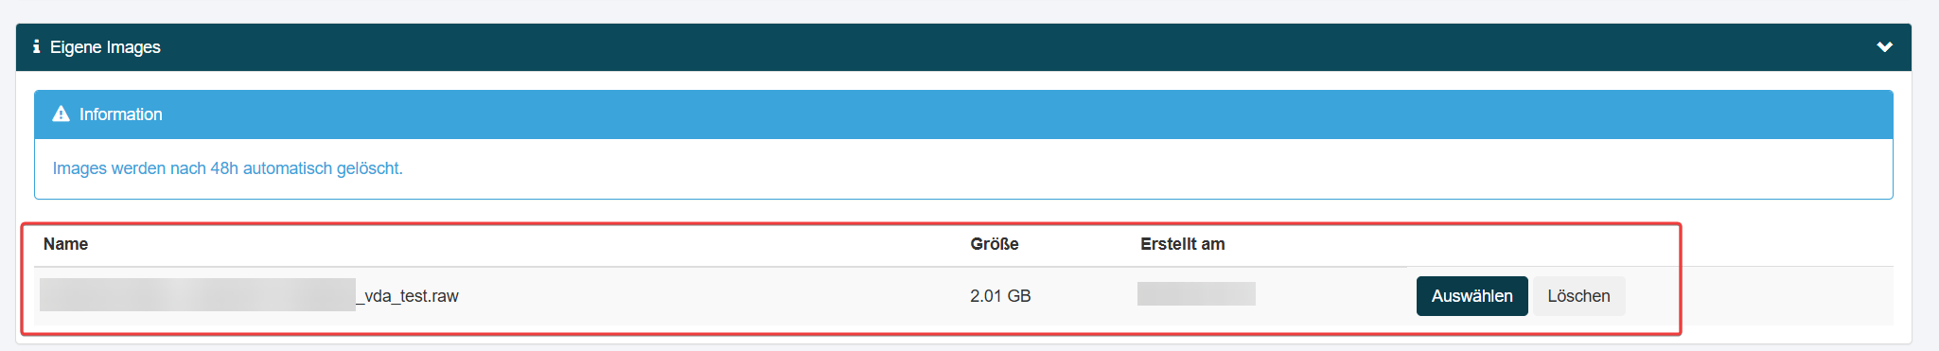1939x351 pixels.
Task: Click the dark Eigene Images header bar
Action: tap(963, 47)
